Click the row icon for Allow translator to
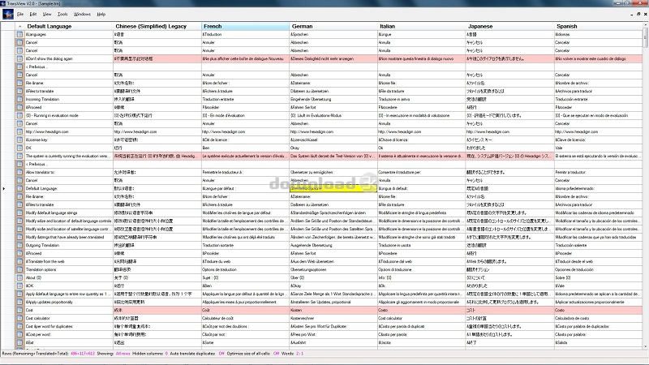The image size is (649, 365). click(19, 172)
